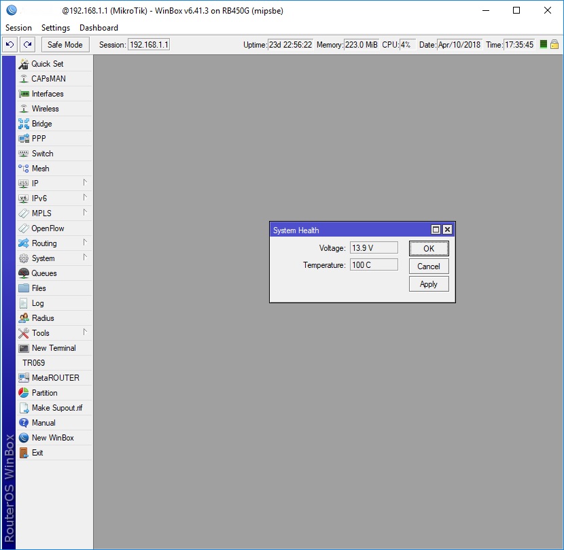This screenshot has width=564, height=550.
Task: Click the Voltage field showing 13.9 V
Action: (x=374, y=247)
